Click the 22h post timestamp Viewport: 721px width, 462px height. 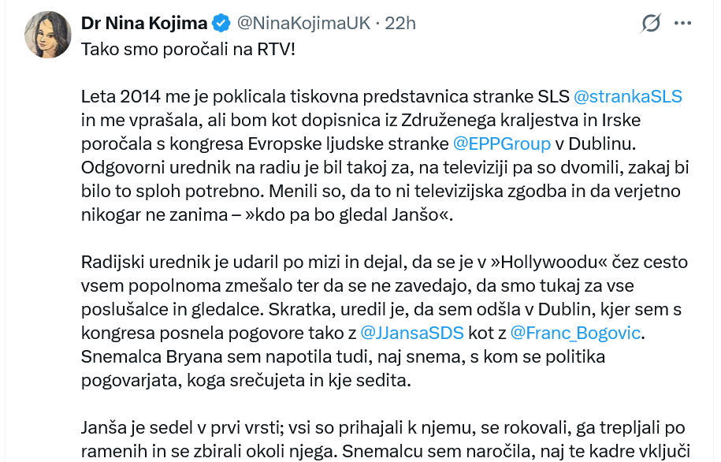[400, 24]
